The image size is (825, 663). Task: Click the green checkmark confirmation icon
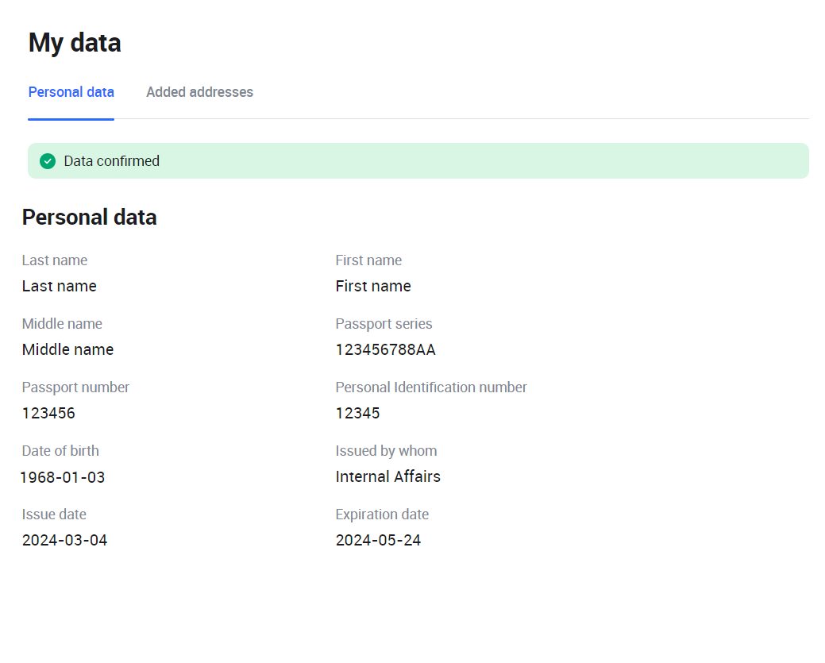[x=48, y=161]
